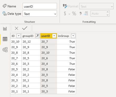Select ID cell 20_4
This screenshot has width=116, height=97.
pyautogui.click(x=16, y=75)
